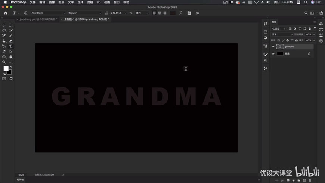Click the white foreground color swatch

[x=6, y=69]
